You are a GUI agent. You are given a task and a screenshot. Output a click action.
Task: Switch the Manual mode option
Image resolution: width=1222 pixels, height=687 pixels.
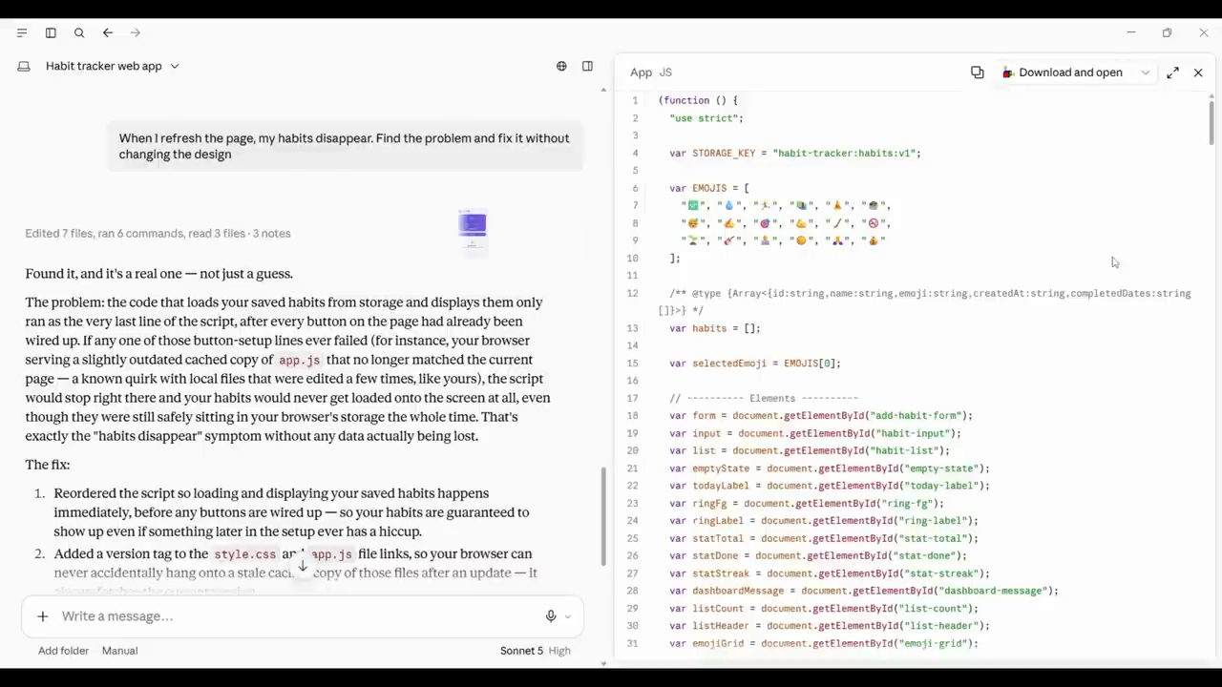[x=119, y=651]
